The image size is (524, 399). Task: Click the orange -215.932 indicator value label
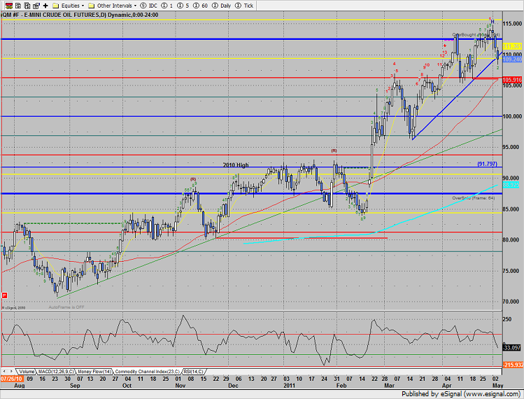[x=512, y=365]
